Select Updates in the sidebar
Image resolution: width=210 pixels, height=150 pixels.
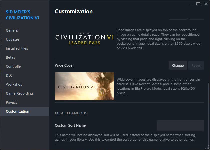12,39
